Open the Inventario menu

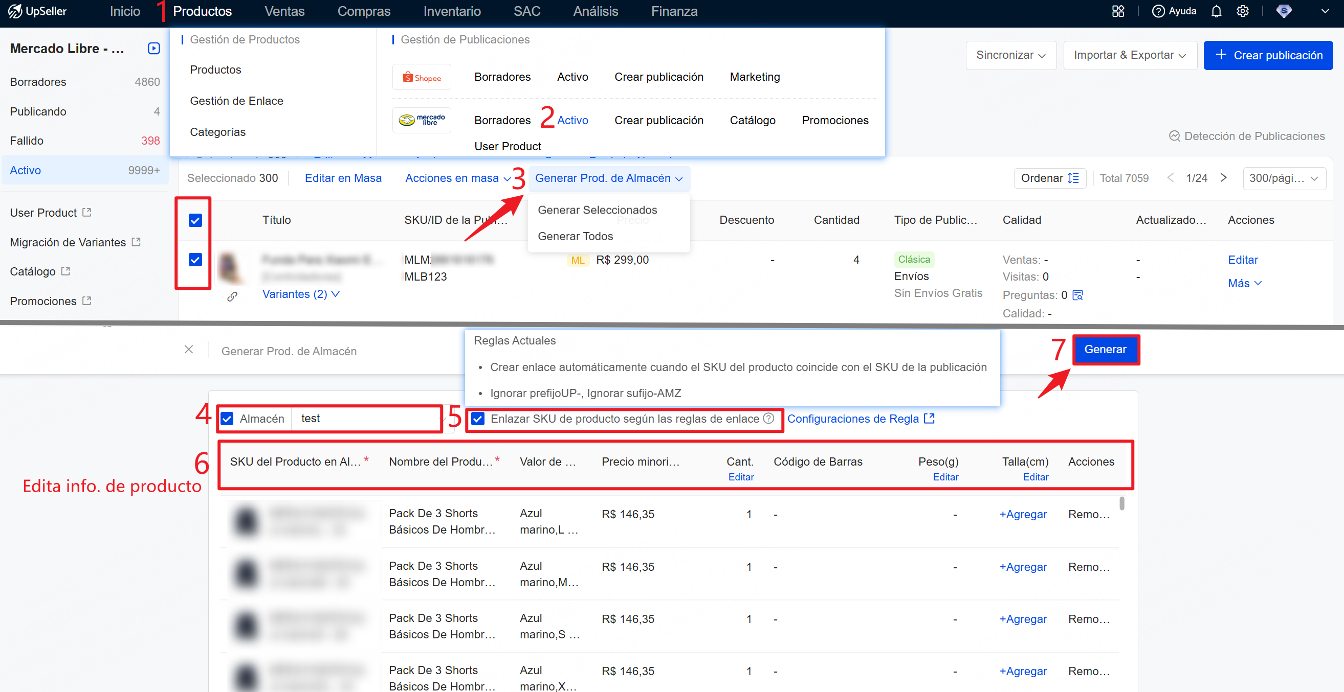point(452,11)
